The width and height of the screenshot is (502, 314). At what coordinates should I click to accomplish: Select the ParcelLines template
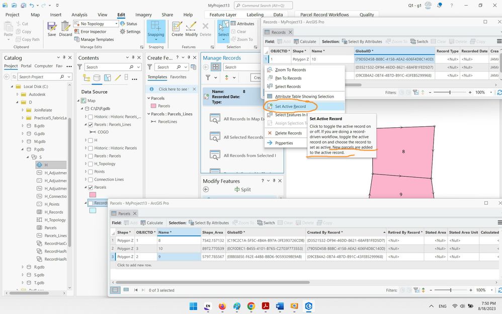pos(167,122)
